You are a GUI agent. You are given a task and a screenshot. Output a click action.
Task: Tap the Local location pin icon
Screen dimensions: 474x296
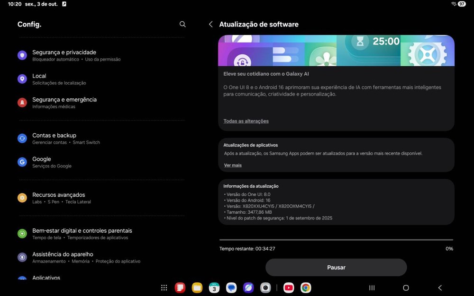(x=22, y=79)
